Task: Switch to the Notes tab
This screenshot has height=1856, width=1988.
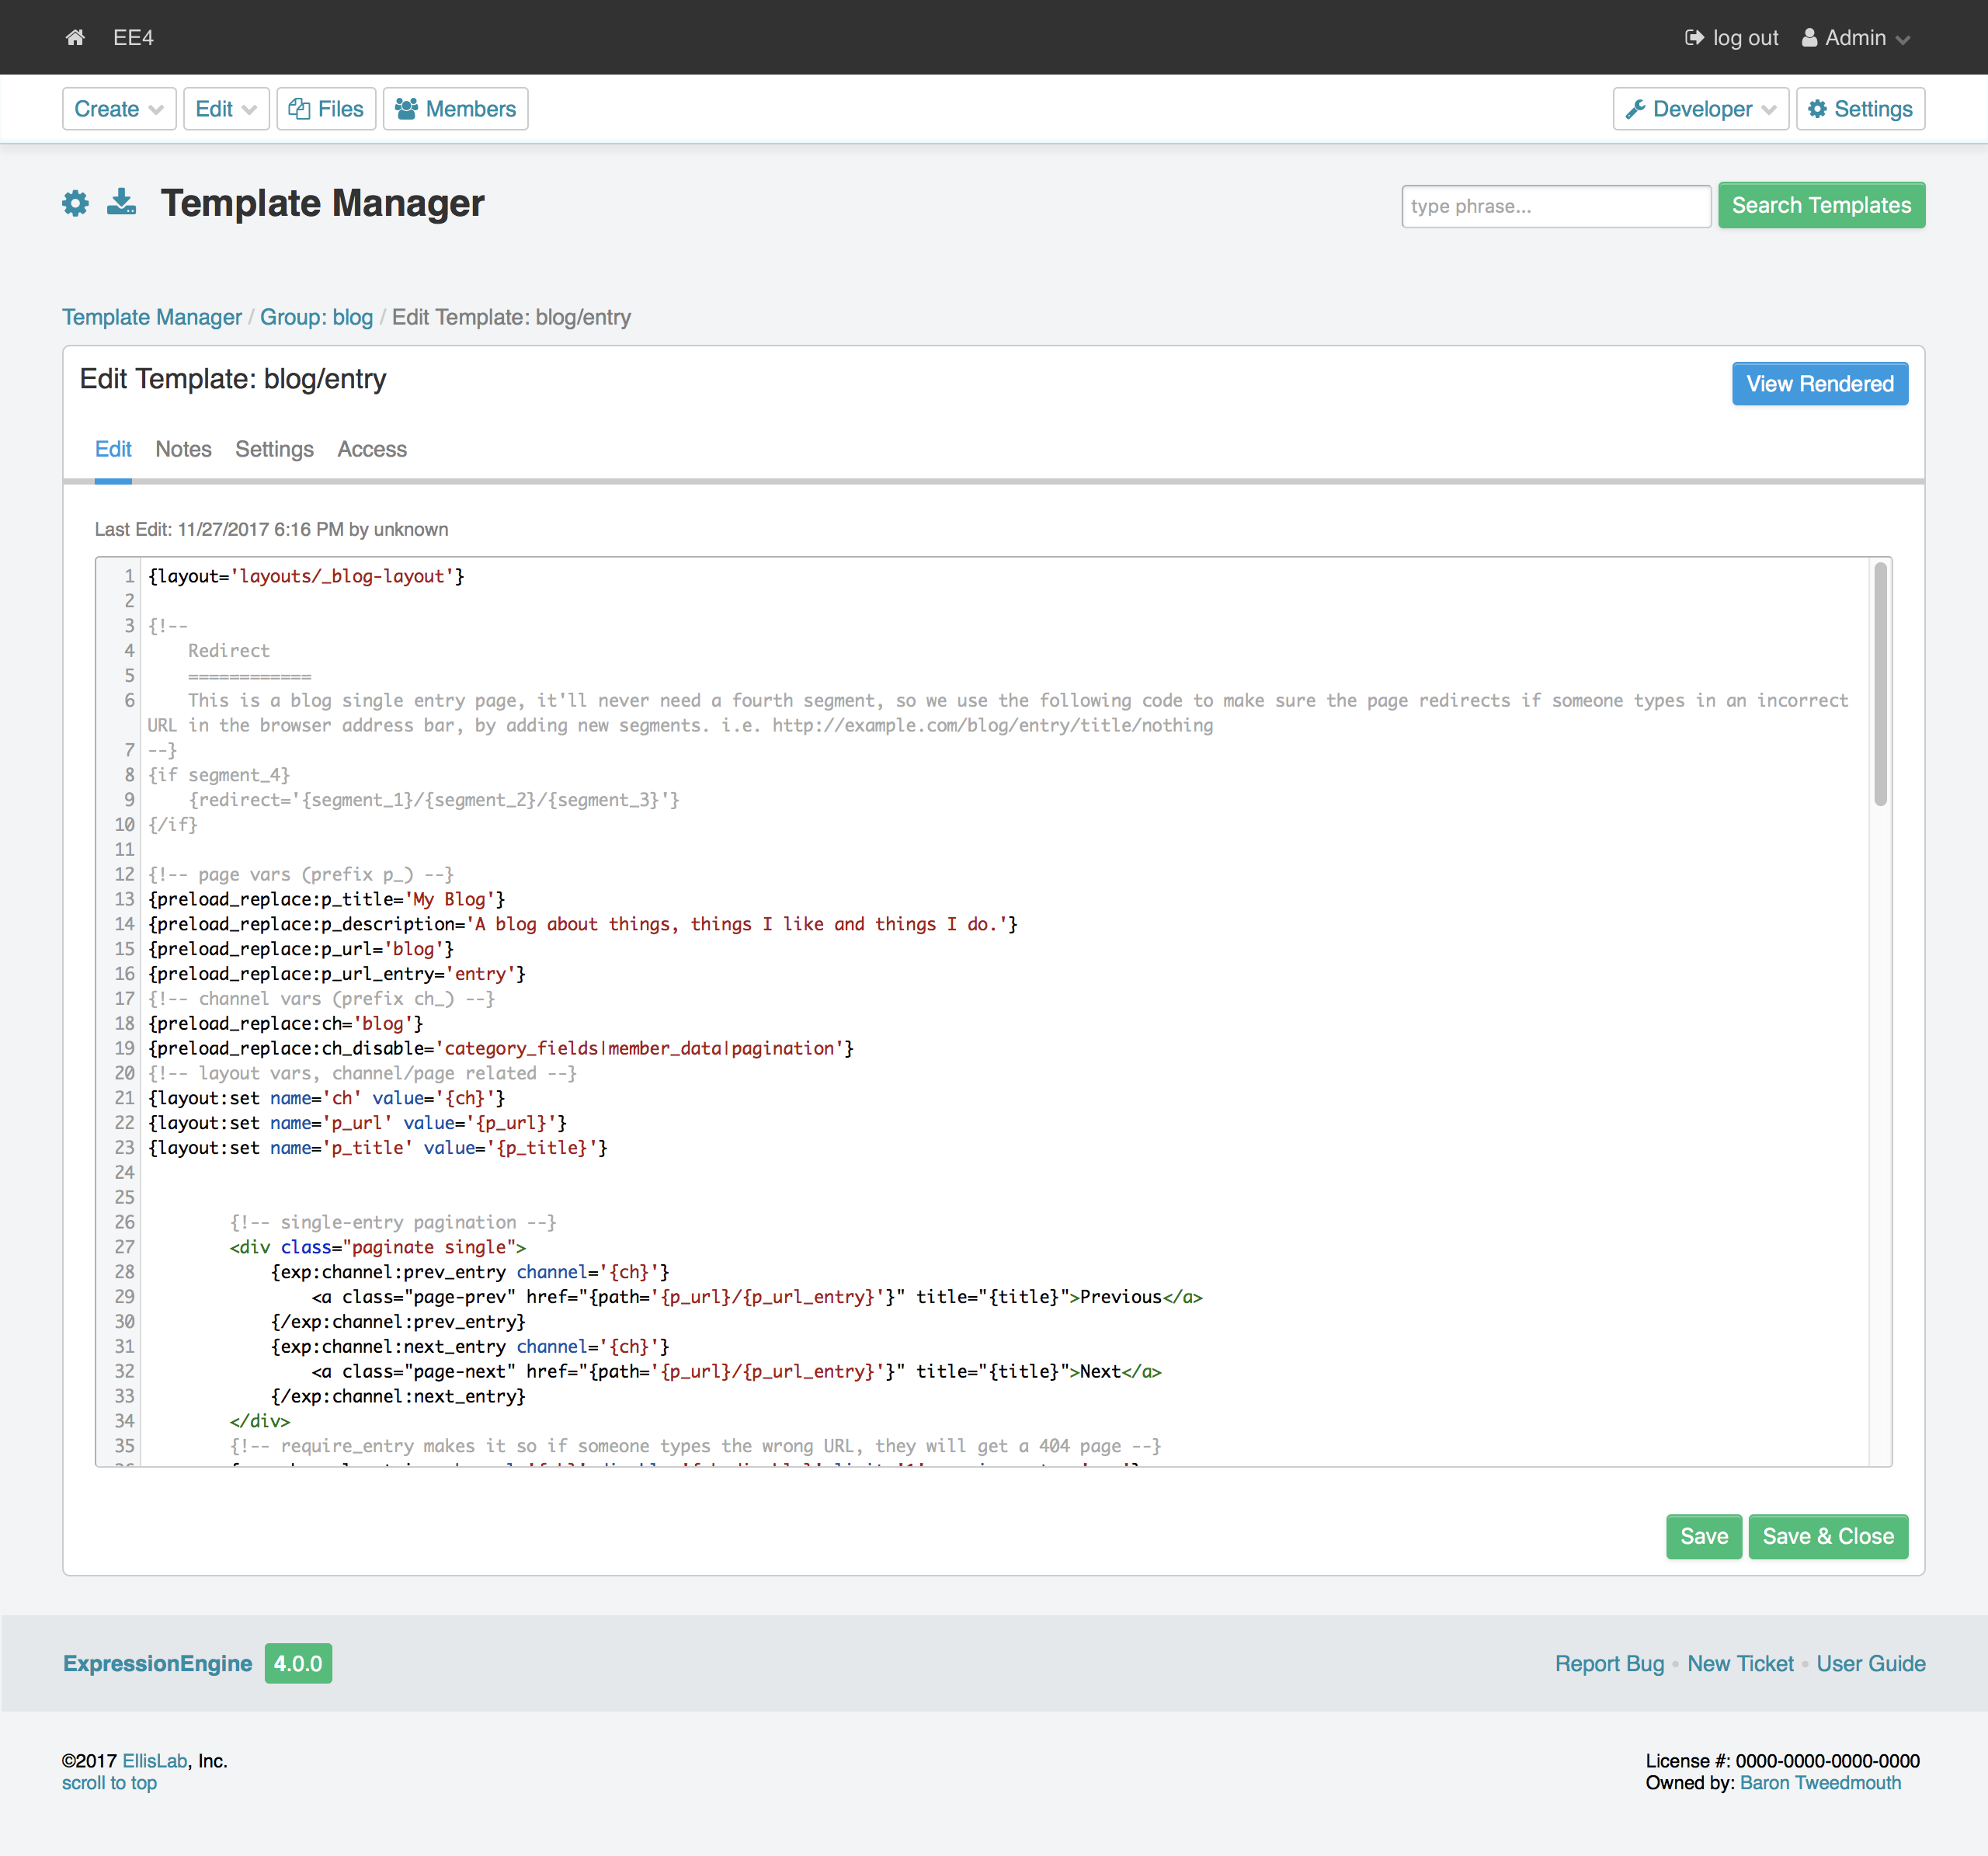Action: pos(183,450)
